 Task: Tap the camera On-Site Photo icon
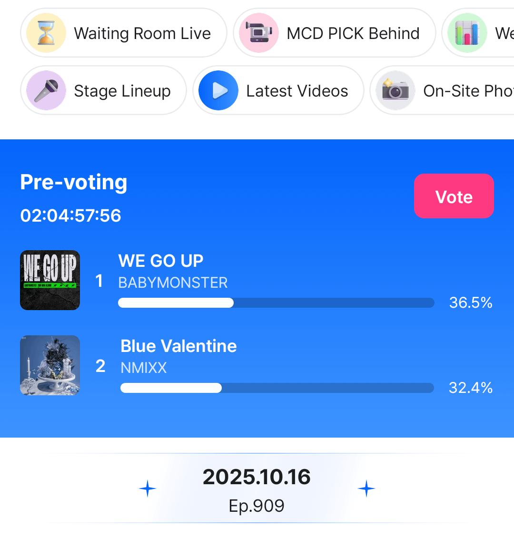[395, 90]
